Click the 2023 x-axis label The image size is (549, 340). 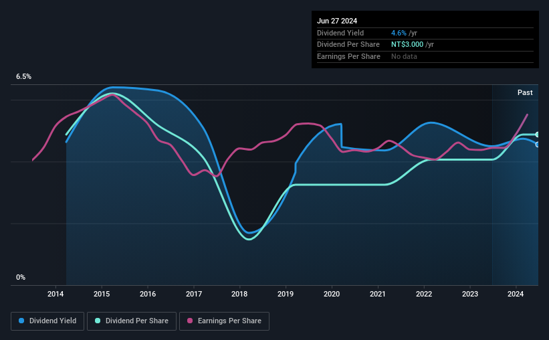[470, 294]
